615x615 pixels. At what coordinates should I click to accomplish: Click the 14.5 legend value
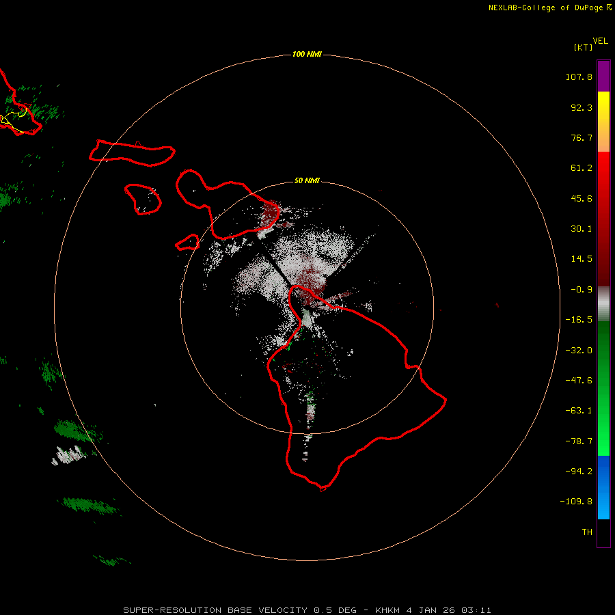[x=582, y=259]
